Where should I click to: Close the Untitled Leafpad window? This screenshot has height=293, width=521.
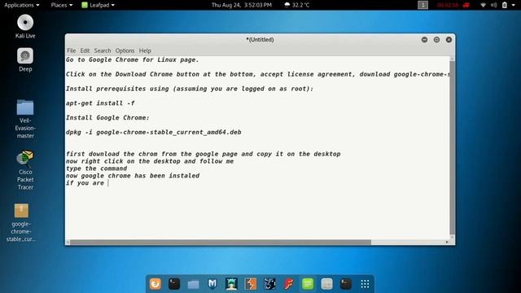[x=449, y=40]
